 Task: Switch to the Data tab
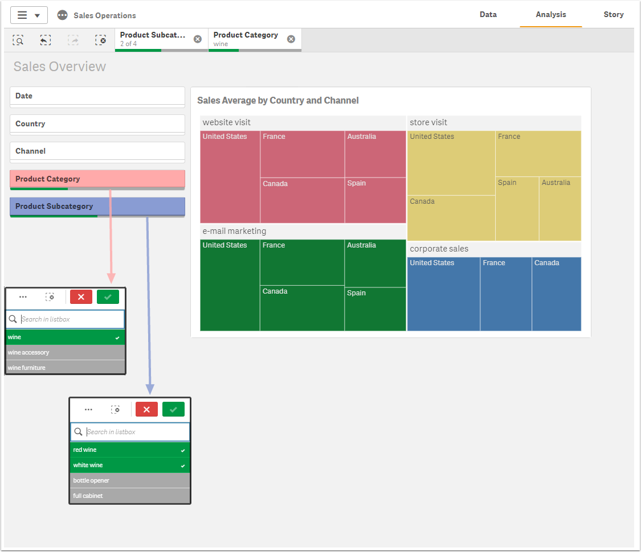[488, 15]
